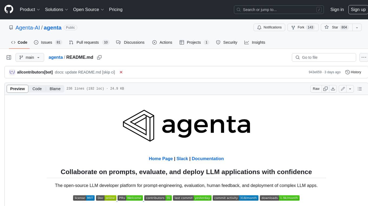The width and height of the screenshot is (368, 206).
Task: Click the commit activity 318/month badge
Action: [x=235, y=198]
